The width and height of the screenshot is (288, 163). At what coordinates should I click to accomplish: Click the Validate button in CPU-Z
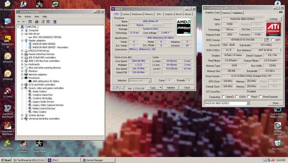(x=170, y=88)
